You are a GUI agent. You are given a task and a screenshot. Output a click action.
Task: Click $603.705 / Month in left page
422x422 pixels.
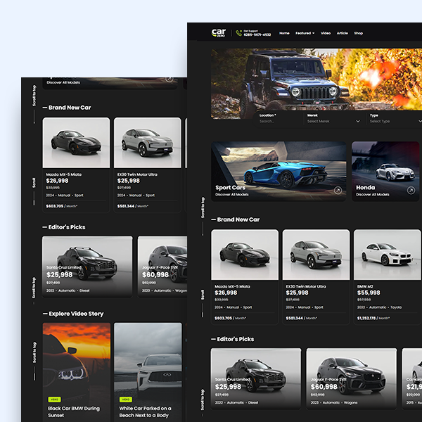[x=62, y=206]
